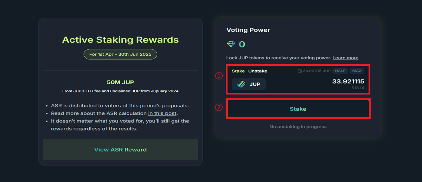The height and width of the screenshot is (182, 422).
Task: Select the HALF amount option
Action: coord(340,71)
